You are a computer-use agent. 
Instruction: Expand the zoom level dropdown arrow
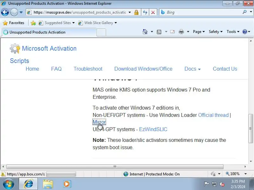245,174
